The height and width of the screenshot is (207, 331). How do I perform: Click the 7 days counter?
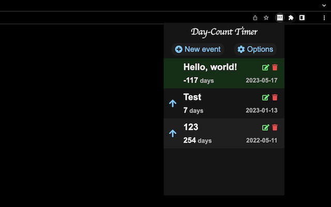193,110
